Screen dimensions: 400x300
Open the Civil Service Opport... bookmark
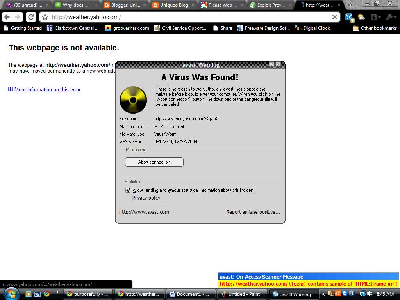coord(180,28)
